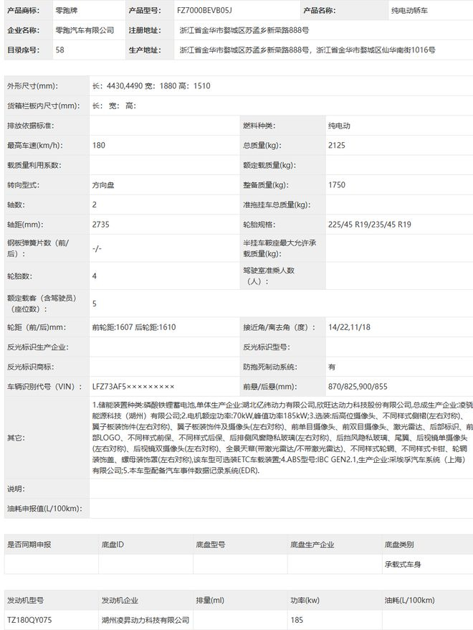Select the 防抱死制动系统 label
473x630 pixels.
tap(270, 367)
